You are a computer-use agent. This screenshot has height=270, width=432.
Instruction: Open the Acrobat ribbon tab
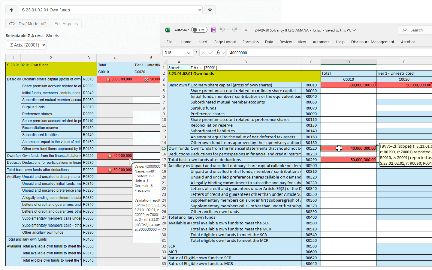tap(408, 42)
